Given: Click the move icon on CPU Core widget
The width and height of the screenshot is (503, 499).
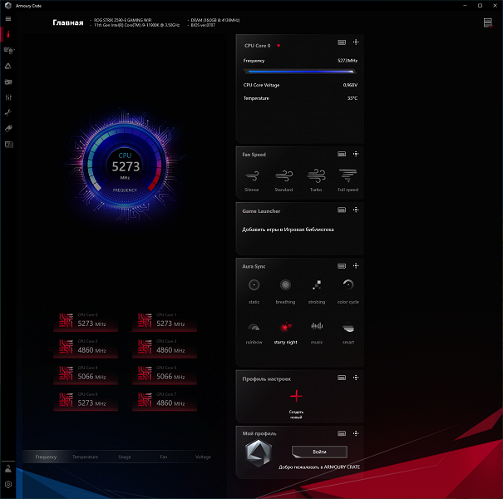Looking at the screenshot, I should (356, 42).
